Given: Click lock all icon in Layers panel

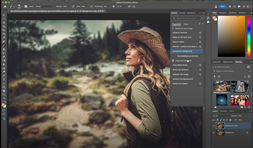Looking at the screenshot, I should (230, 120).
